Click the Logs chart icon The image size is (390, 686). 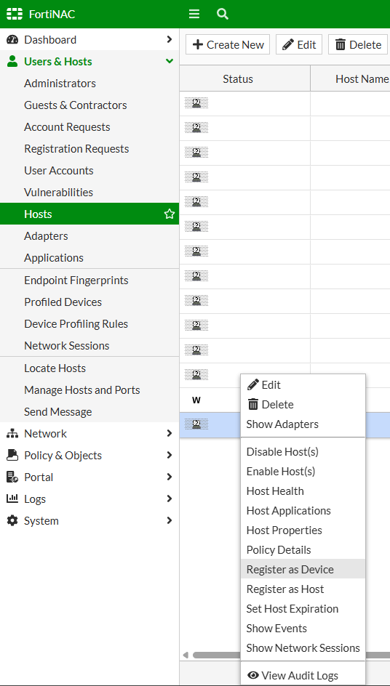click(x=12, y=499)
